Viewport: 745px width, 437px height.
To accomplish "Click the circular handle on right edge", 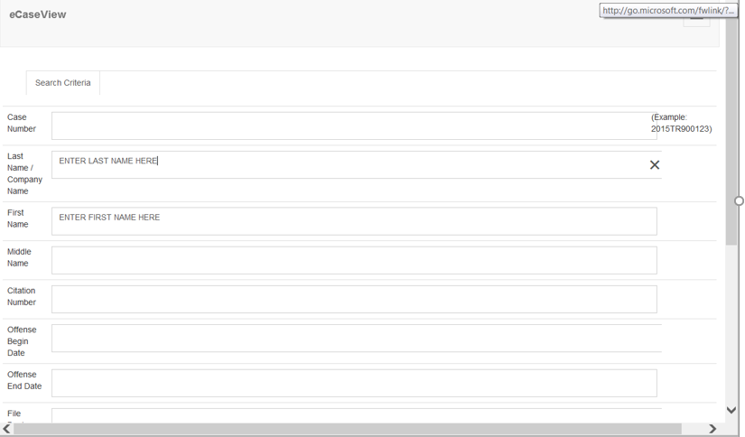I will [x=739, y=201].
